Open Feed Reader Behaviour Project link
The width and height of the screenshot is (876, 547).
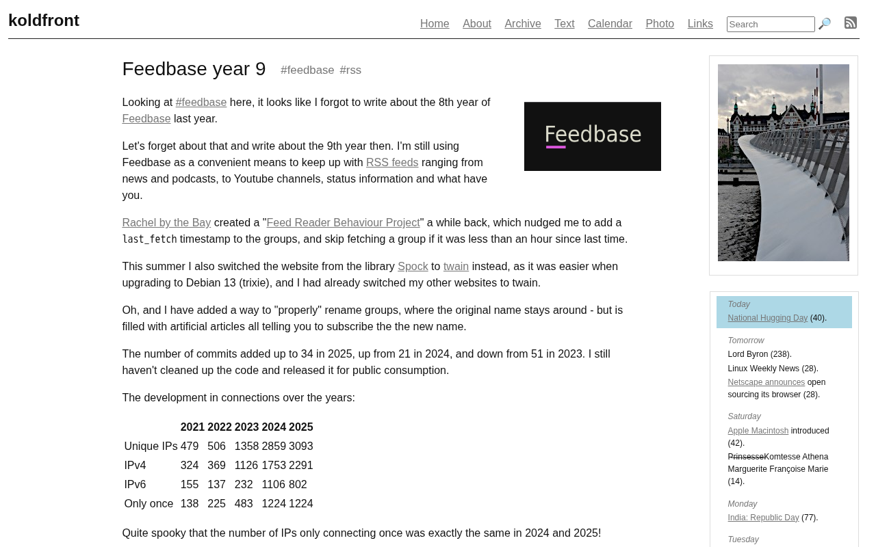(343, 222)
